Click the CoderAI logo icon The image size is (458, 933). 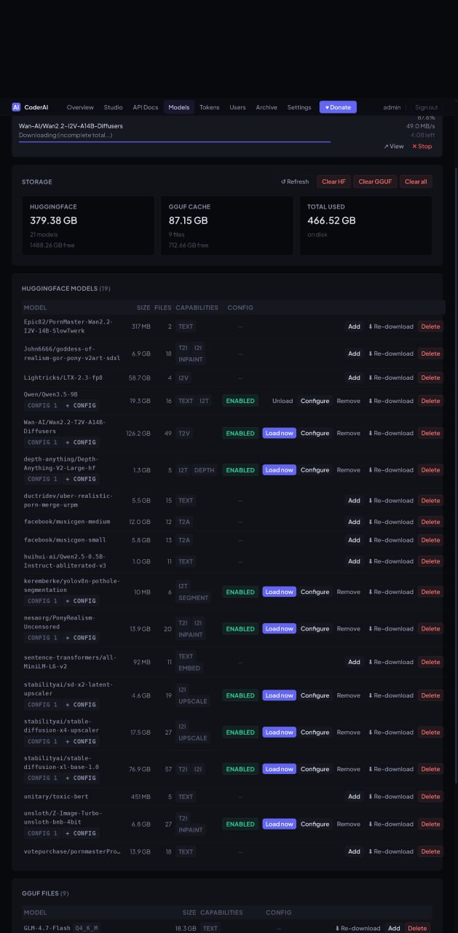tap(16, 107)
